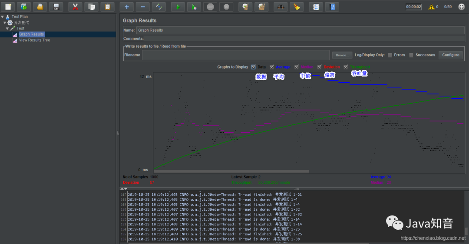Click the Deviation 57 value label
This screenshot has width=469, height=244.
coord(152,182)
